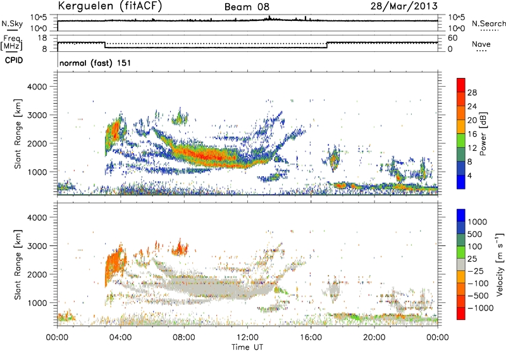Click the Beam 08 label
Screen dimensions: 506x351
[x=247, y=7]
